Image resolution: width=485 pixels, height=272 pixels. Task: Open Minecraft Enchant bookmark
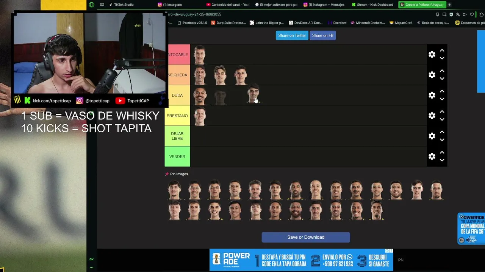(368, 23)
